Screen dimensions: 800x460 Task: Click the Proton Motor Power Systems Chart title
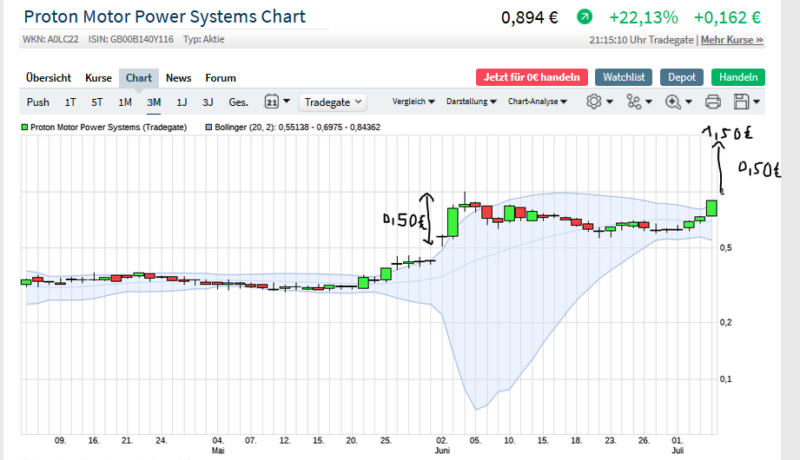pos(165,16)
